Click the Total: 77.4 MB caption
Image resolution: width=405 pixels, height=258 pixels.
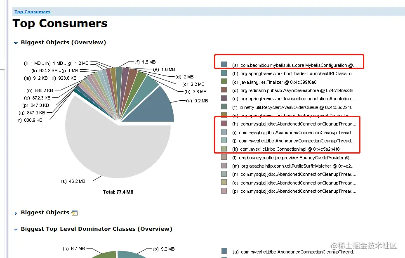click(118, 192)
